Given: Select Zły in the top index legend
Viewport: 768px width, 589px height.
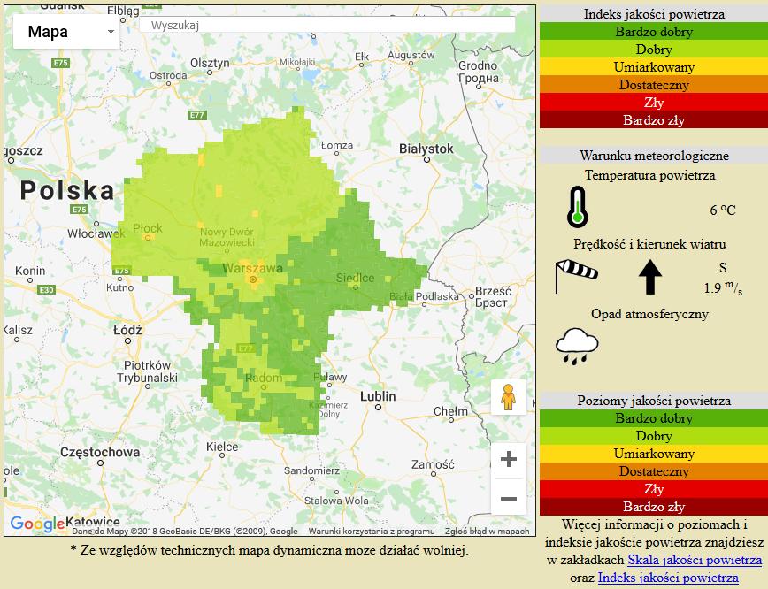Looking at the screenshot, I should click(654, 103).
